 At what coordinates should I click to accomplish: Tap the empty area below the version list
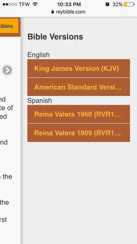pyautogui.click(x=79, y=193)
